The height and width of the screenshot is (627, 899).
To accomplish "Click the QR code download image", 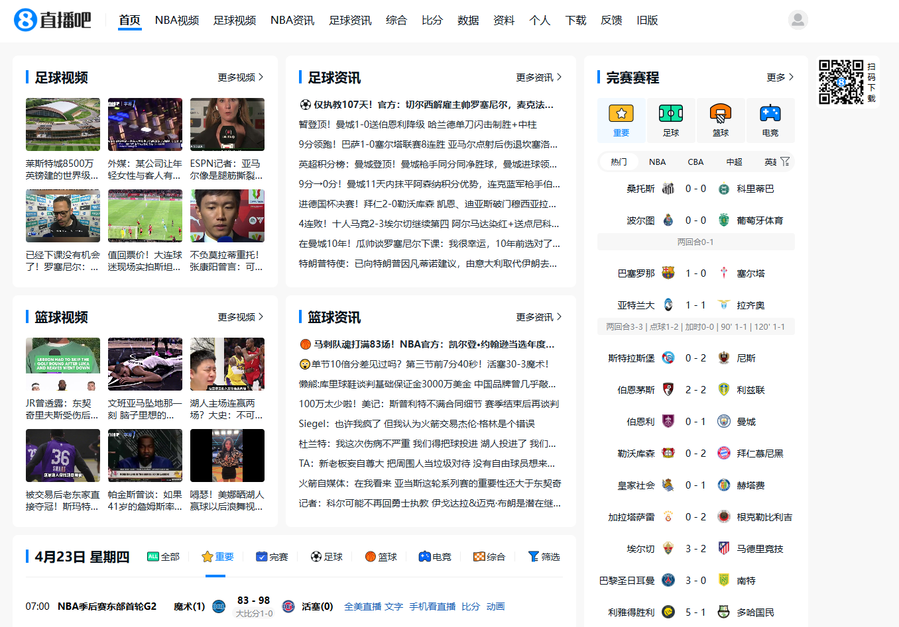I will pos(841,82).
